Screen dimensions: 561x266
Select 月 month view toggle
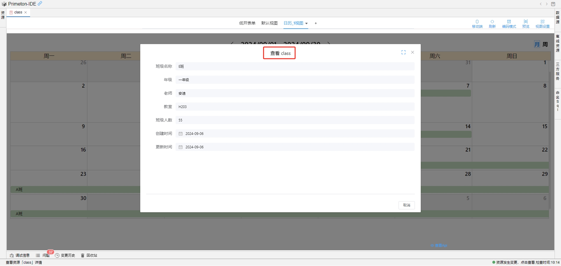[537, 44]
